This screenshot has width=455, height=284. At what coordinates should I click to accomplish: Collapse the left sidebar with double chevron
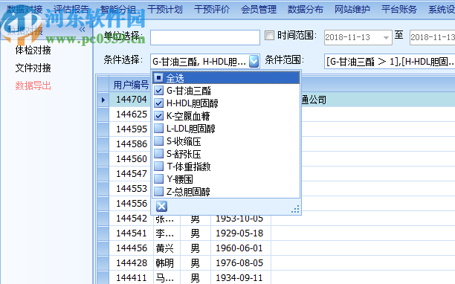coord(82,29)
